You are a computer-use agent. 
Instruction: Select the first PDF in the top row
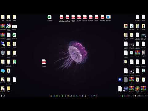(x=61, y=17)
